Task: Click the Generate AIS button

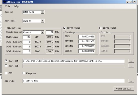Action: 124,89
